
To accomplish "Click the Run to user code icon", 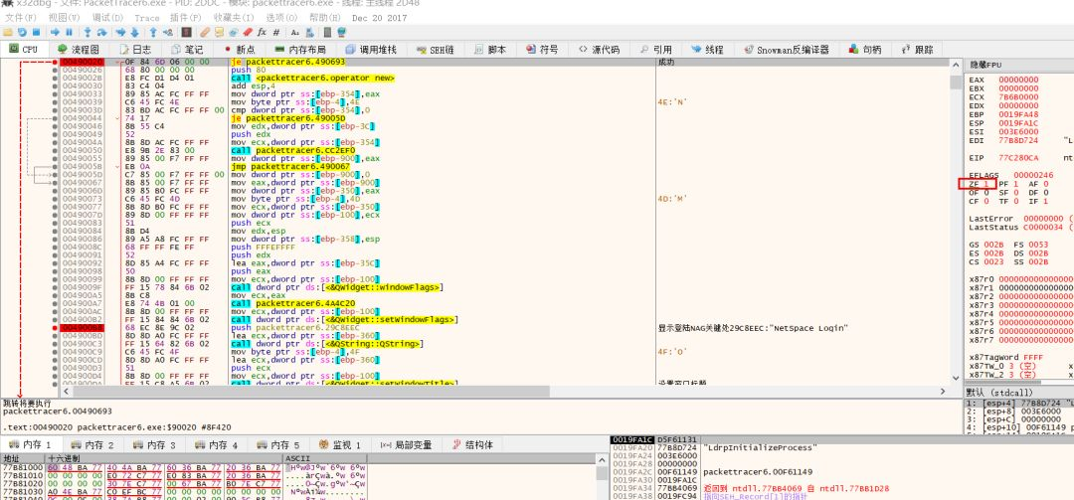I will pos(168,32).
